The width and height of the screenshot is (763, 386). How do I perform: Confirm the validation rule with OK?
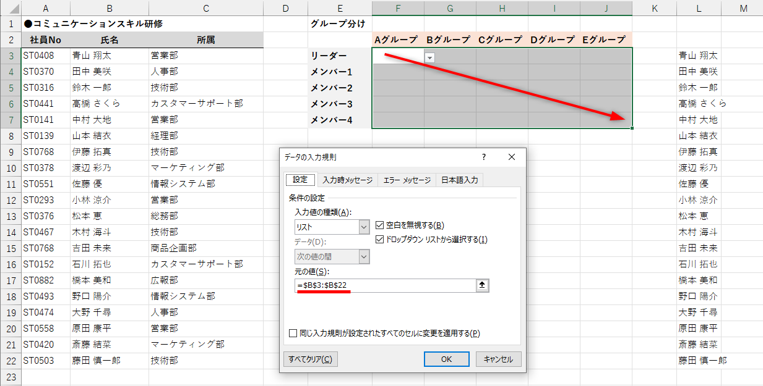coord(446,359)
